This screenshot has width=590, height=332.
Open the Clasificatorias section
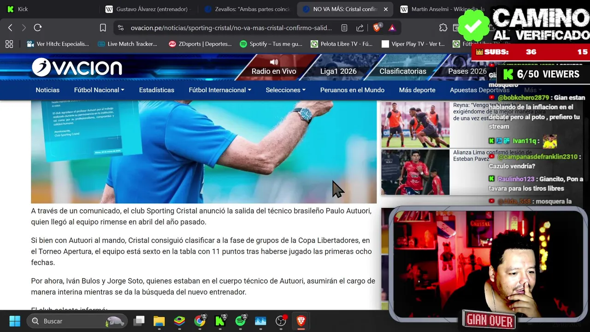click(403, 71)
